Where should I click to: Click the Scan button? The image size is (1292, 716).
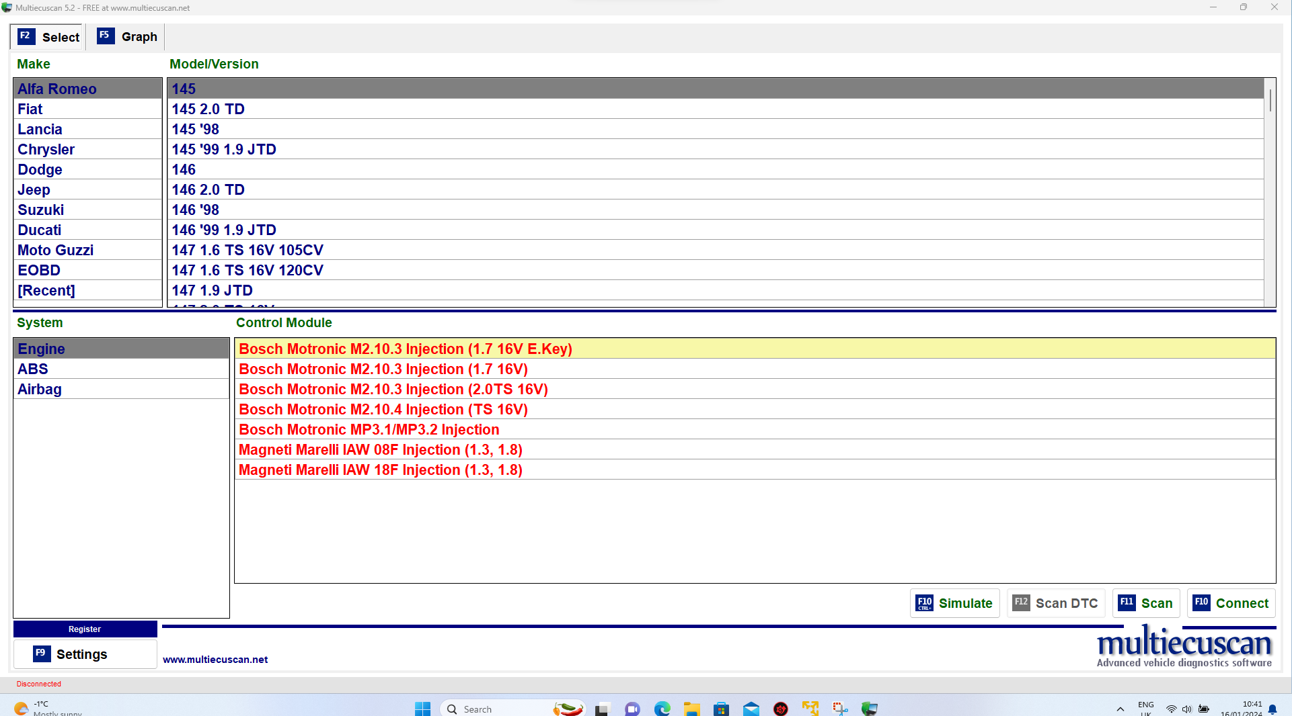click(x=1146, y=603)
